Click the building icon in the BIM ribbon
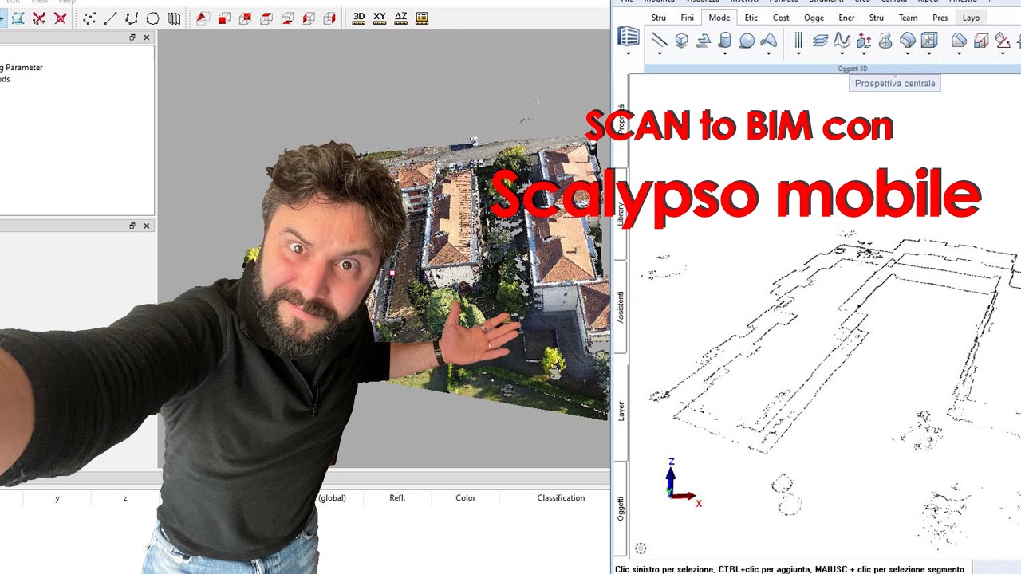This screenshot has width=1021, height=574. click(629, 36)
